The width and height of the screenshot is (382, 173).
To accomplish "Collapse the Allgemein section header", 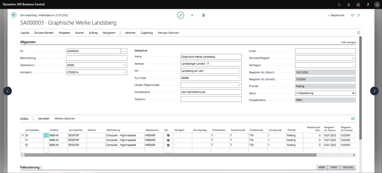I will coord(28,42).
